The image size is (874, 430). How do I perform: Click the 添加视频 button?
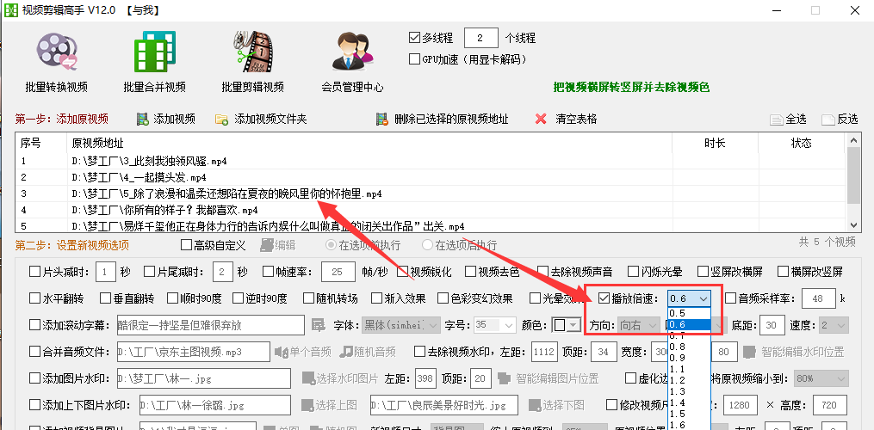166,119
